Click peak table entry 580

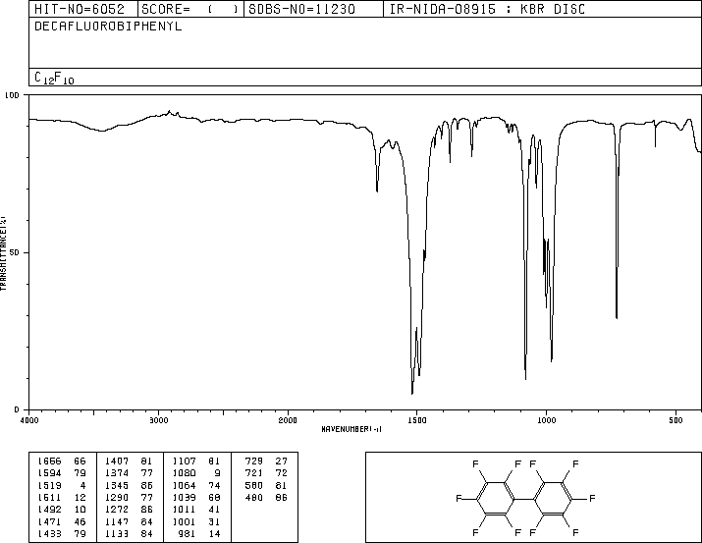254,485
